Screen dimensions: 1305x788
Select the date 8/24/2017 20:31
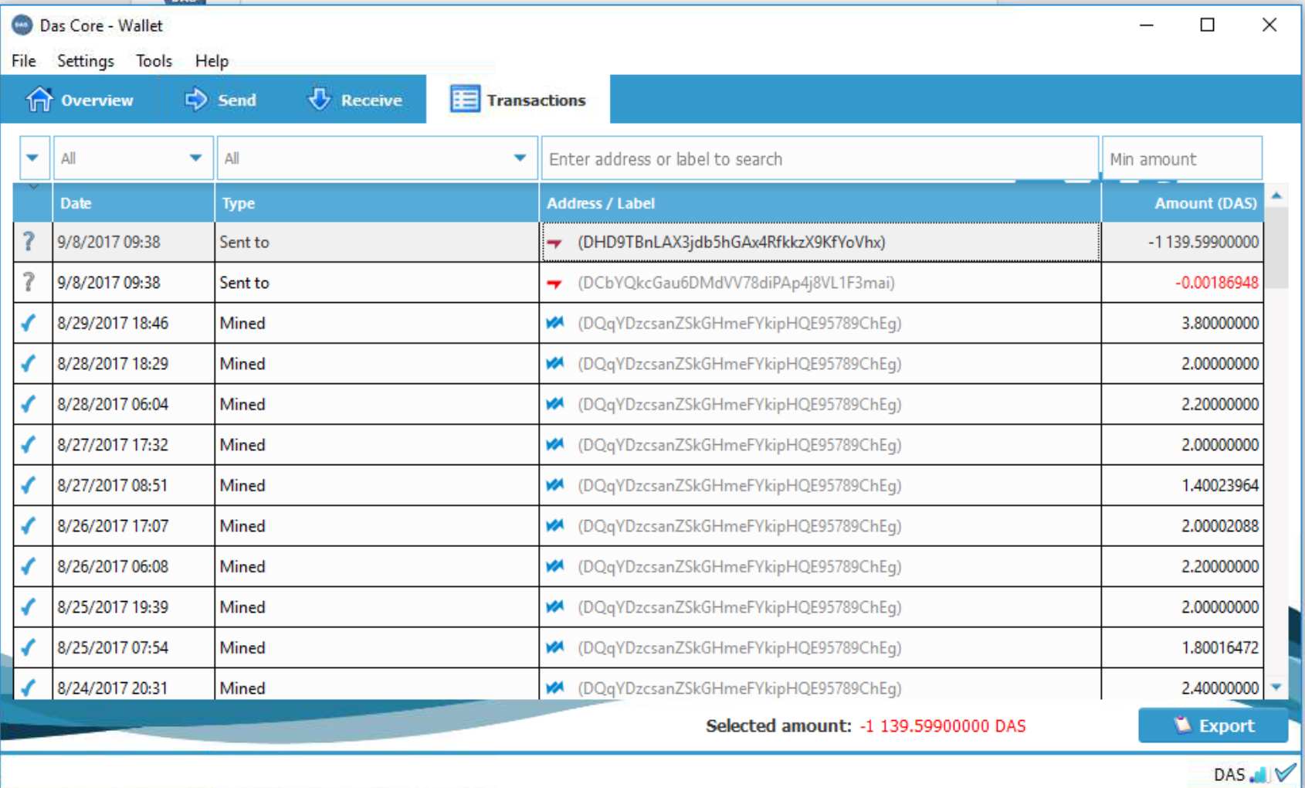click(112, 688)
